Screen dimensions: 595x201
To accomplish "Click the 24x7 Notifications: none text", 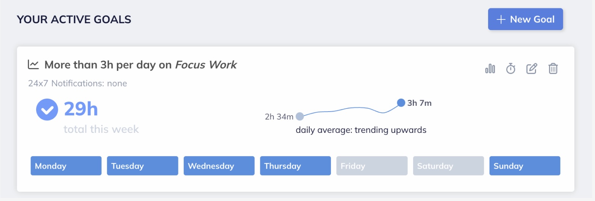I will [78, 83].
